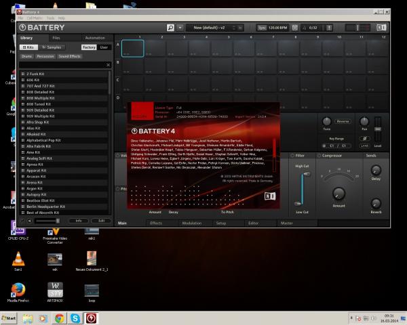This screenshot has height=325, width=407.
Task: Switch library content to User
Action: [104, 47]
